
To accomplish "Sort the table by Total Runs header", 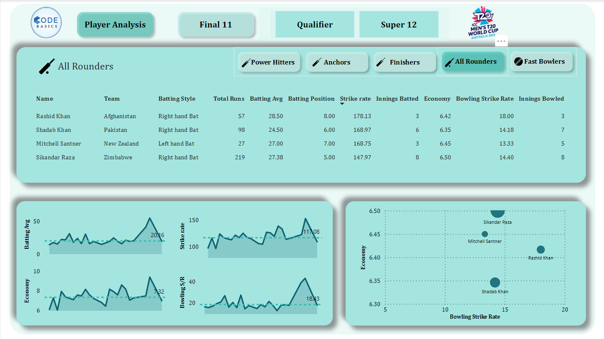I will [x=229, y=99].
